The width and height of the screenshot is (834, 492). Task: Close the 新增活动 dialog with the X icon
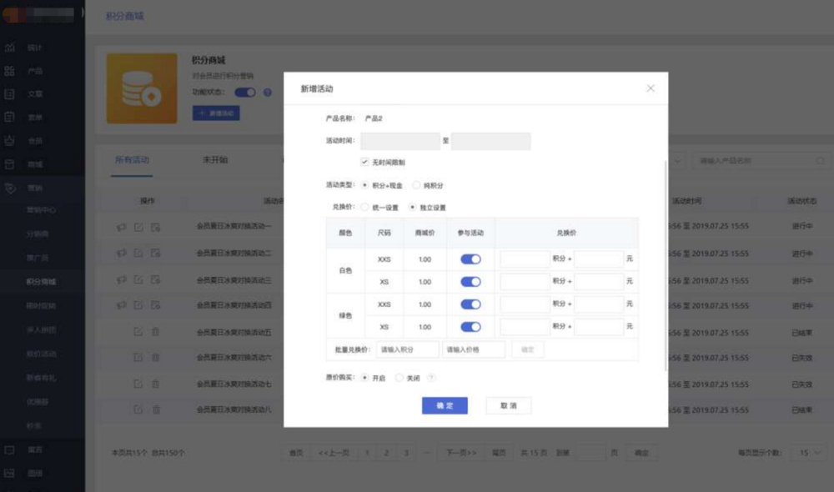pos(651,88)
